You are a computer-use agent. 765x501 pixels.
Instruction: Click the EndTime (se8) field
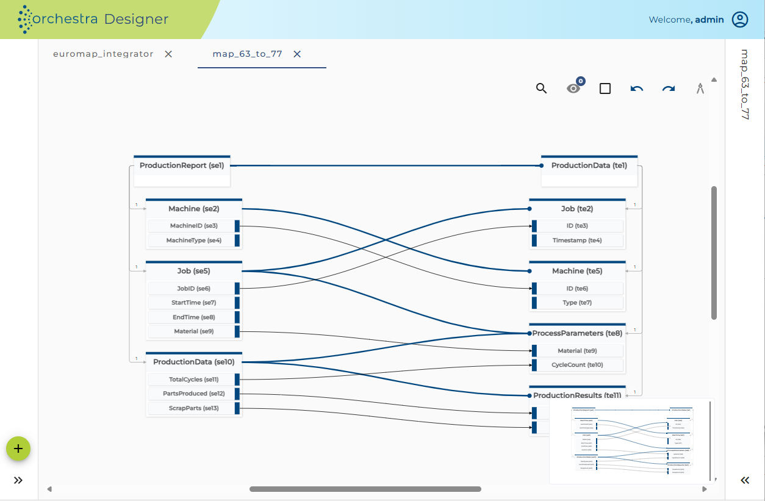click(x=191, y=317)
